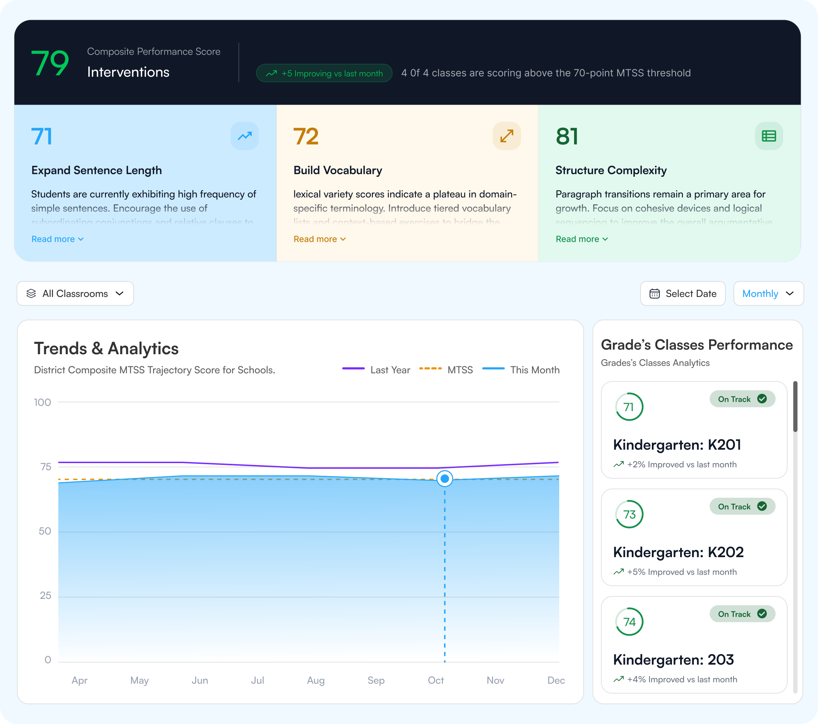
Task: Expand Read more on Expand Sentence Length
Action: point(58,239)
